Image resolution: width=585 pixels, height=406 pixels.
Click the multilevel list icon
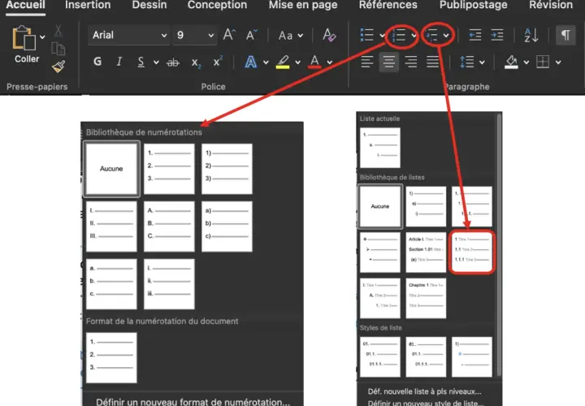[x=432, y=35]
